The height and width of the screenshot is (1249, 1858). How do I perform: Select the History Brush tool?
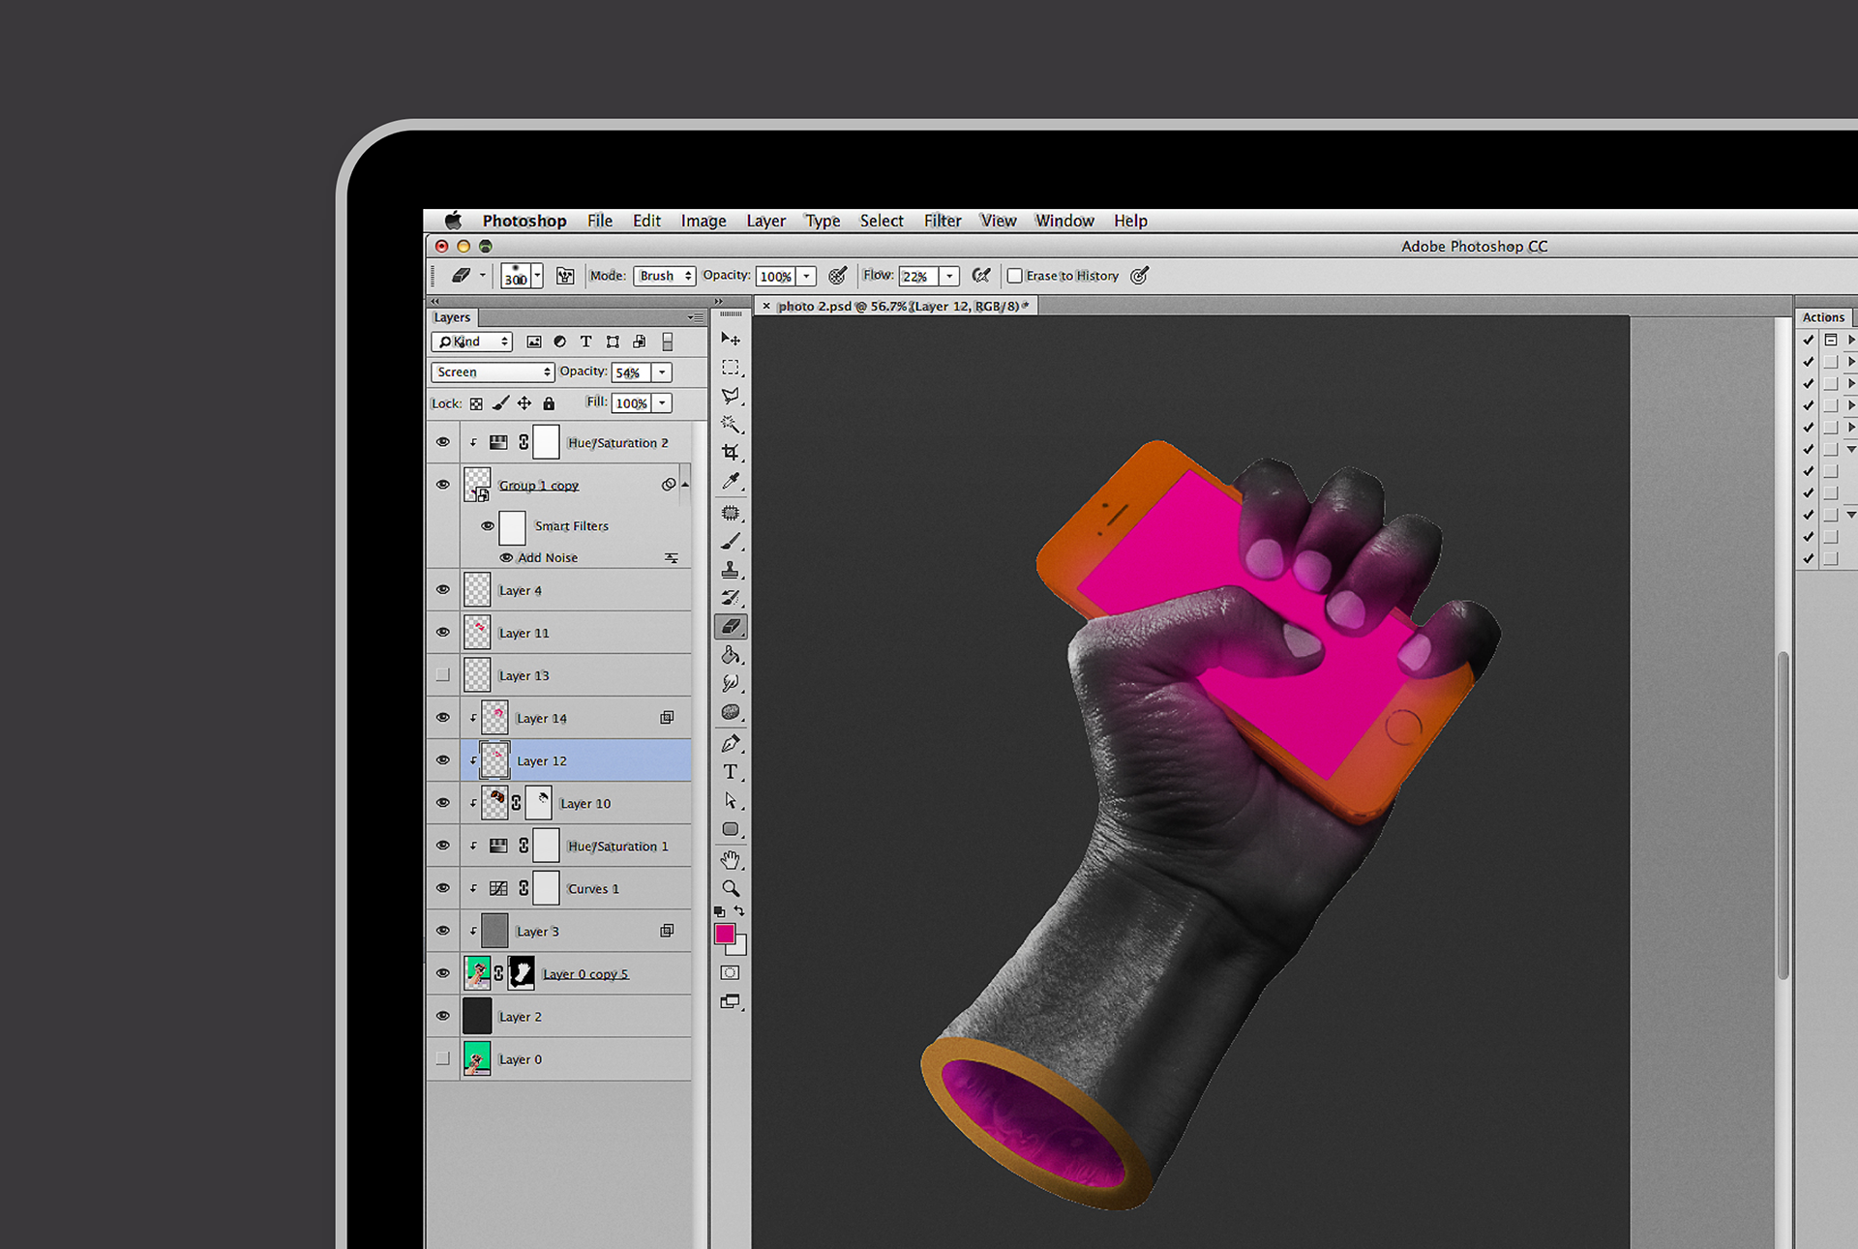pos(731,598)
